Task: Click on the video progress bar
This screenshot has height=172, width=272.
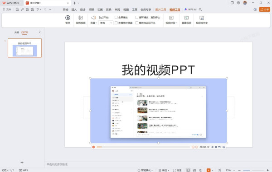Action: pyautogui.click(x=143, y=147)
